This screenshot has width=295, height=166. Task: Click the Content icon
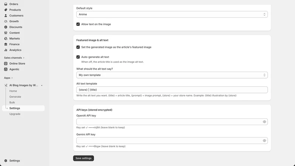point(6,33)
